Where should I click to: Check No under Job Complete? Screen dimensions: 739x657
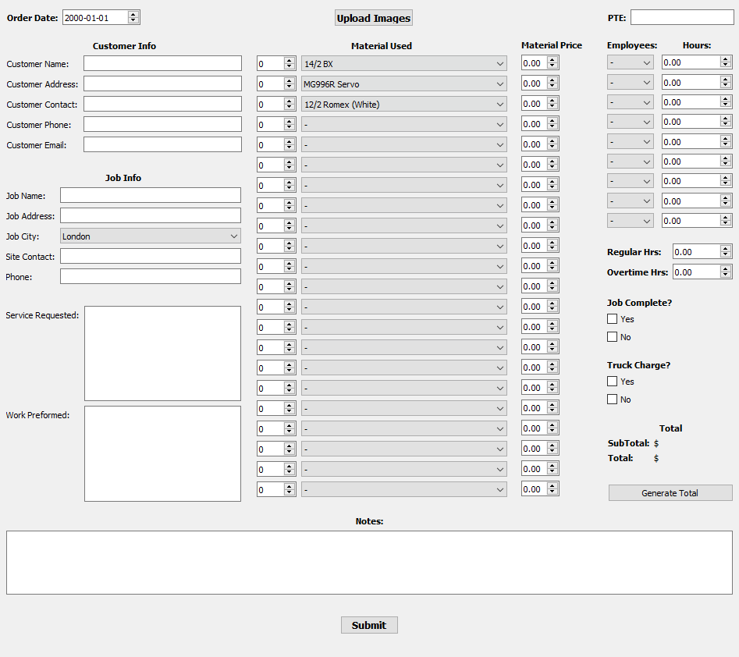pyautogui.click(x=613, y=337)
